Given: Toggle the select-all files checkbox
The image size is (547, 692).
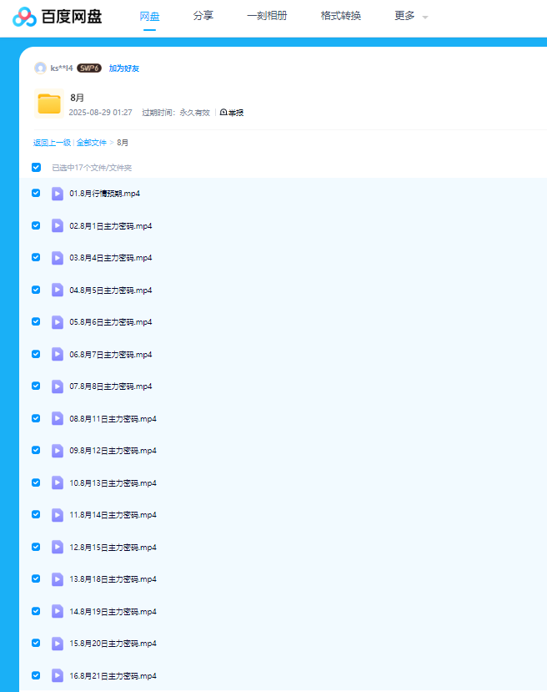Looking at the screenshot, I should pyautogui.click(x=36, y=167).
